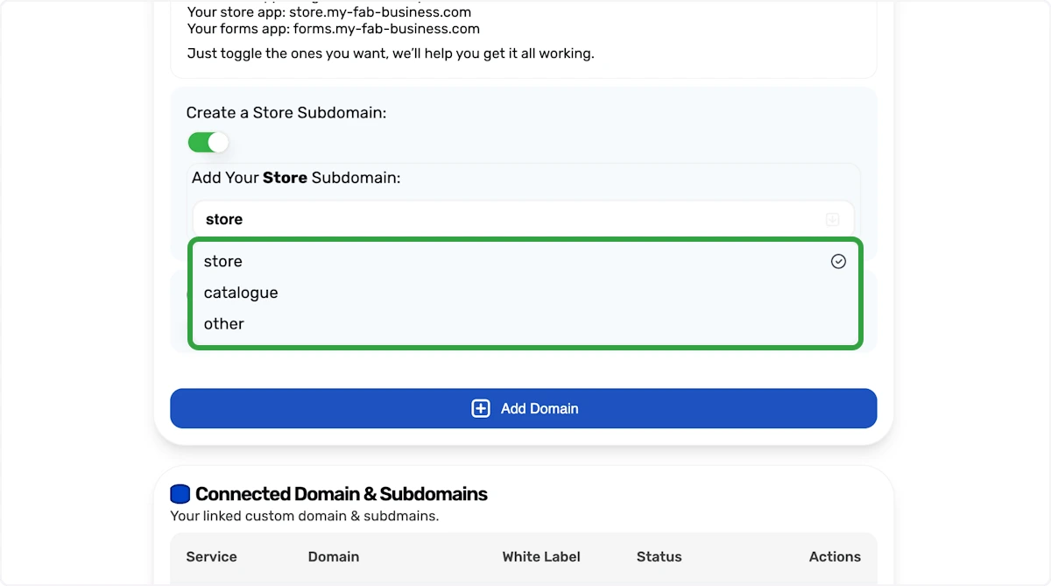The width and height of the screenshot is (1051, 586).
Task: Click 'Add Your Store Subdomain:' label
Action: point(296,178)
